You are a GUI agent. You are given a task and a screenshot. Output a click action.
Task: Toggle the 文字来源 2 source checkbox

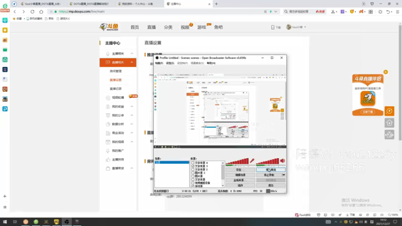coord(193,169)
